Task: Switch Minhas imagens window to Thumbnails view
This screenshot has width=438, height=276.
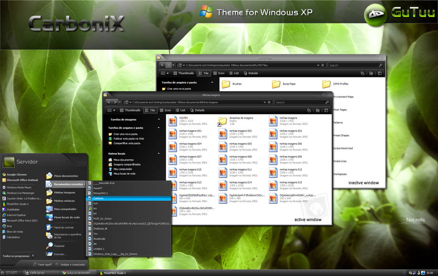Action: point(130,110)
